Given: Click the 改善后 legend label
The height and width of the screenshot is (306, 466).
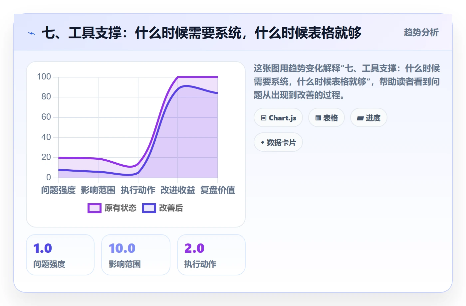Looking at the screenshot, I should click(x=171, y=208).
